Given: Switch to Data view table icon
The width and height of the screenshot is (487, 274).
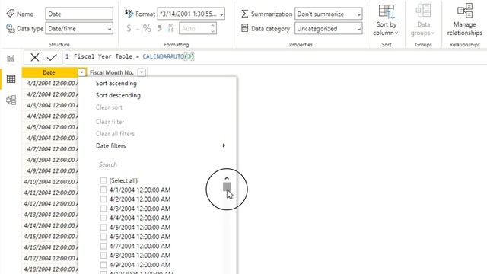Looking at the screenshot, I should click(11, 79).
